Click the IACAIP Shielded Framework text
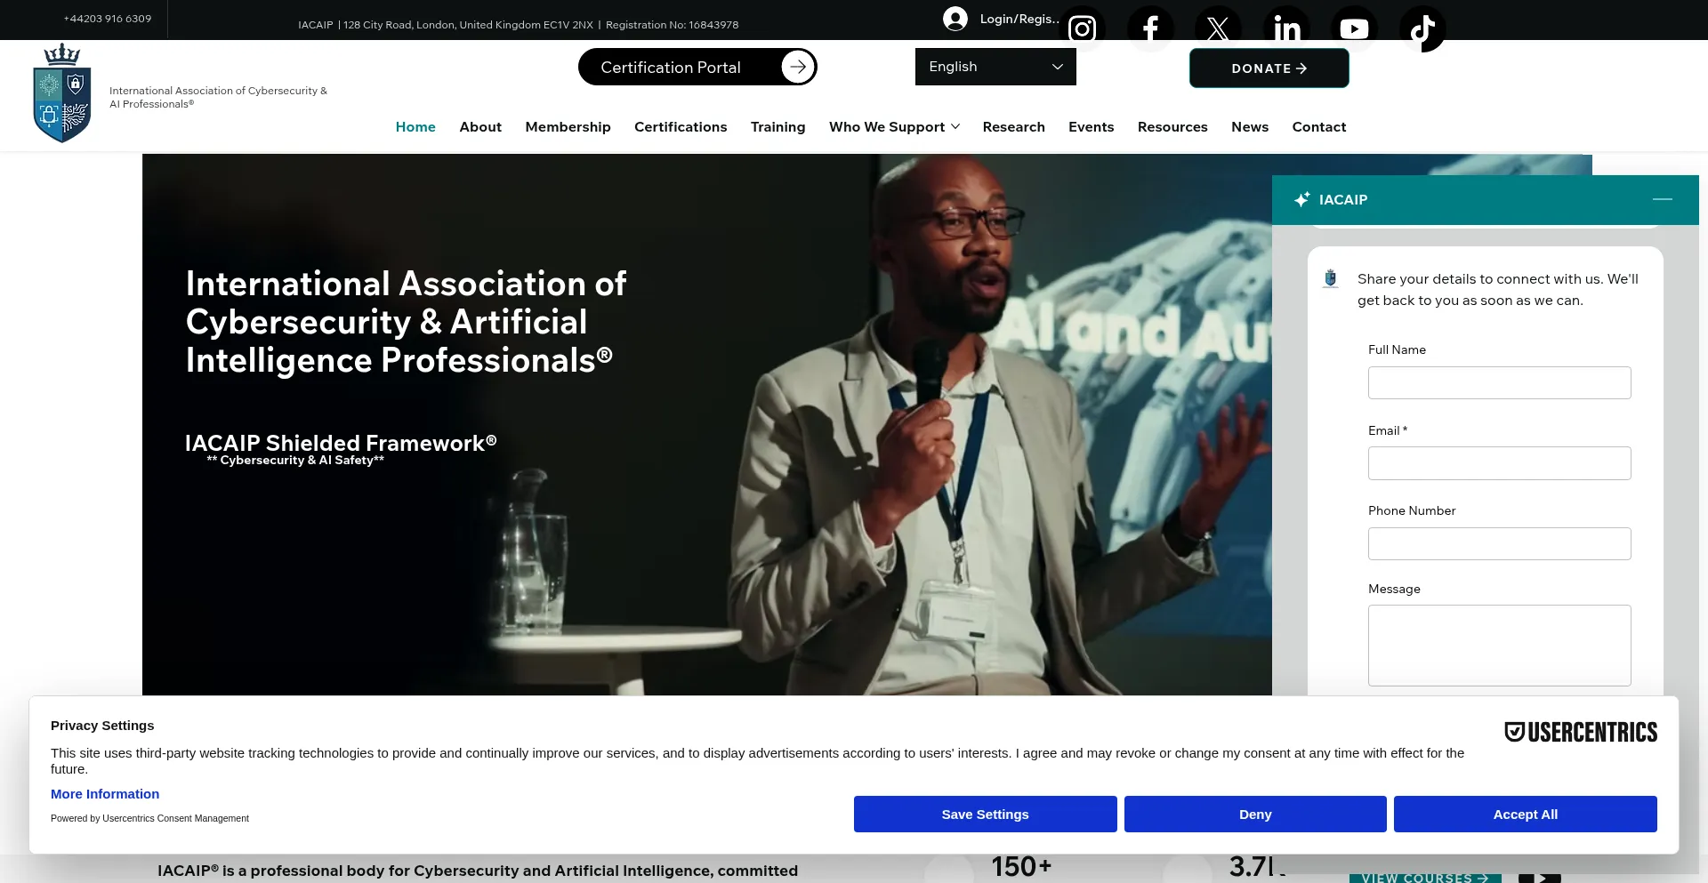Screen dimensions: 1708x883 (341, 443)
